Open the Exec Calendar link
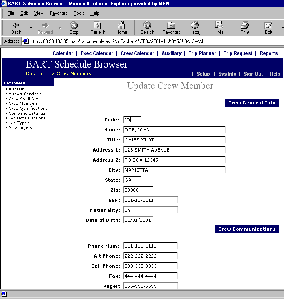 click(97, 53)
